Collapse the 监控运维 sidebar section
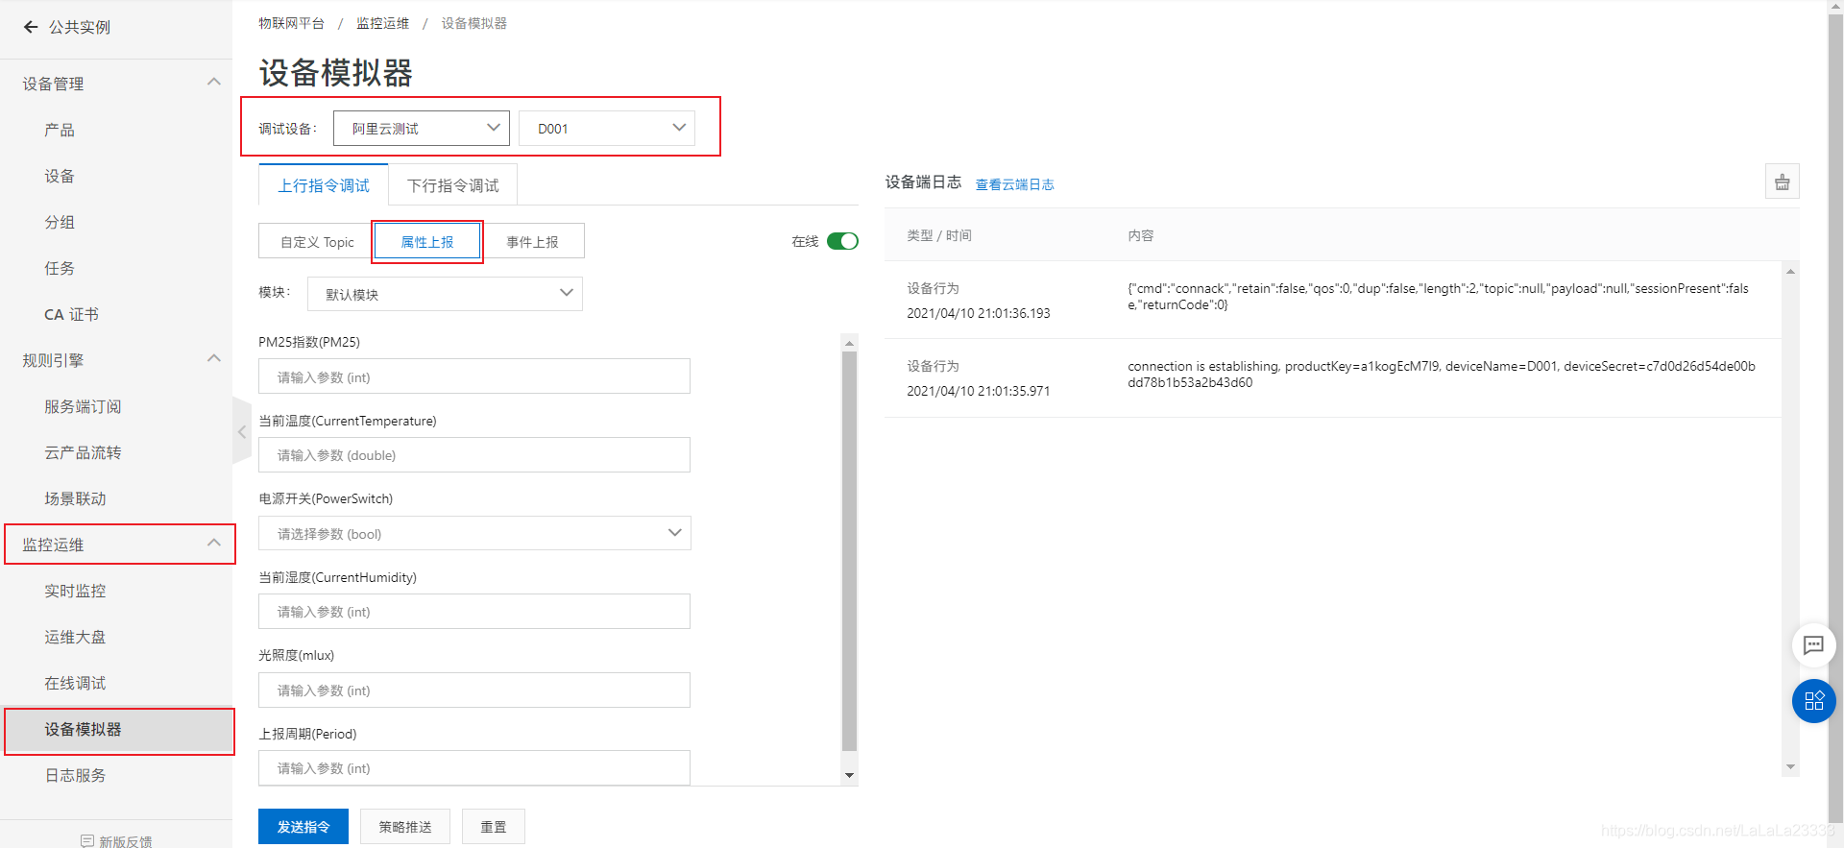 (x=214, y=544)
